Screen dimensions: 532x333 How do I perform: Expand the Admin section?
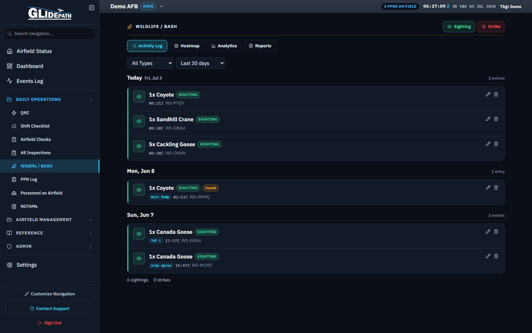[50, 246]
